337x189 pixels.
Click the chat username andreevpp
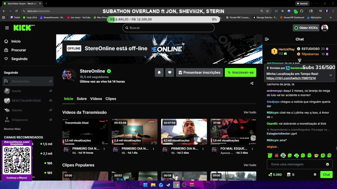tap(275, 91)
